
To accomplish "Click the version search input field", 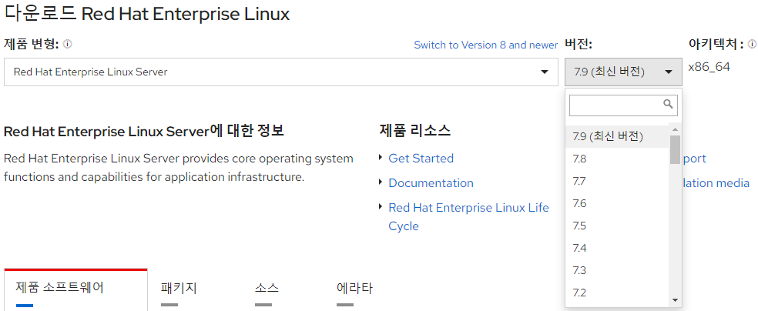I will [x=623, y=105].
